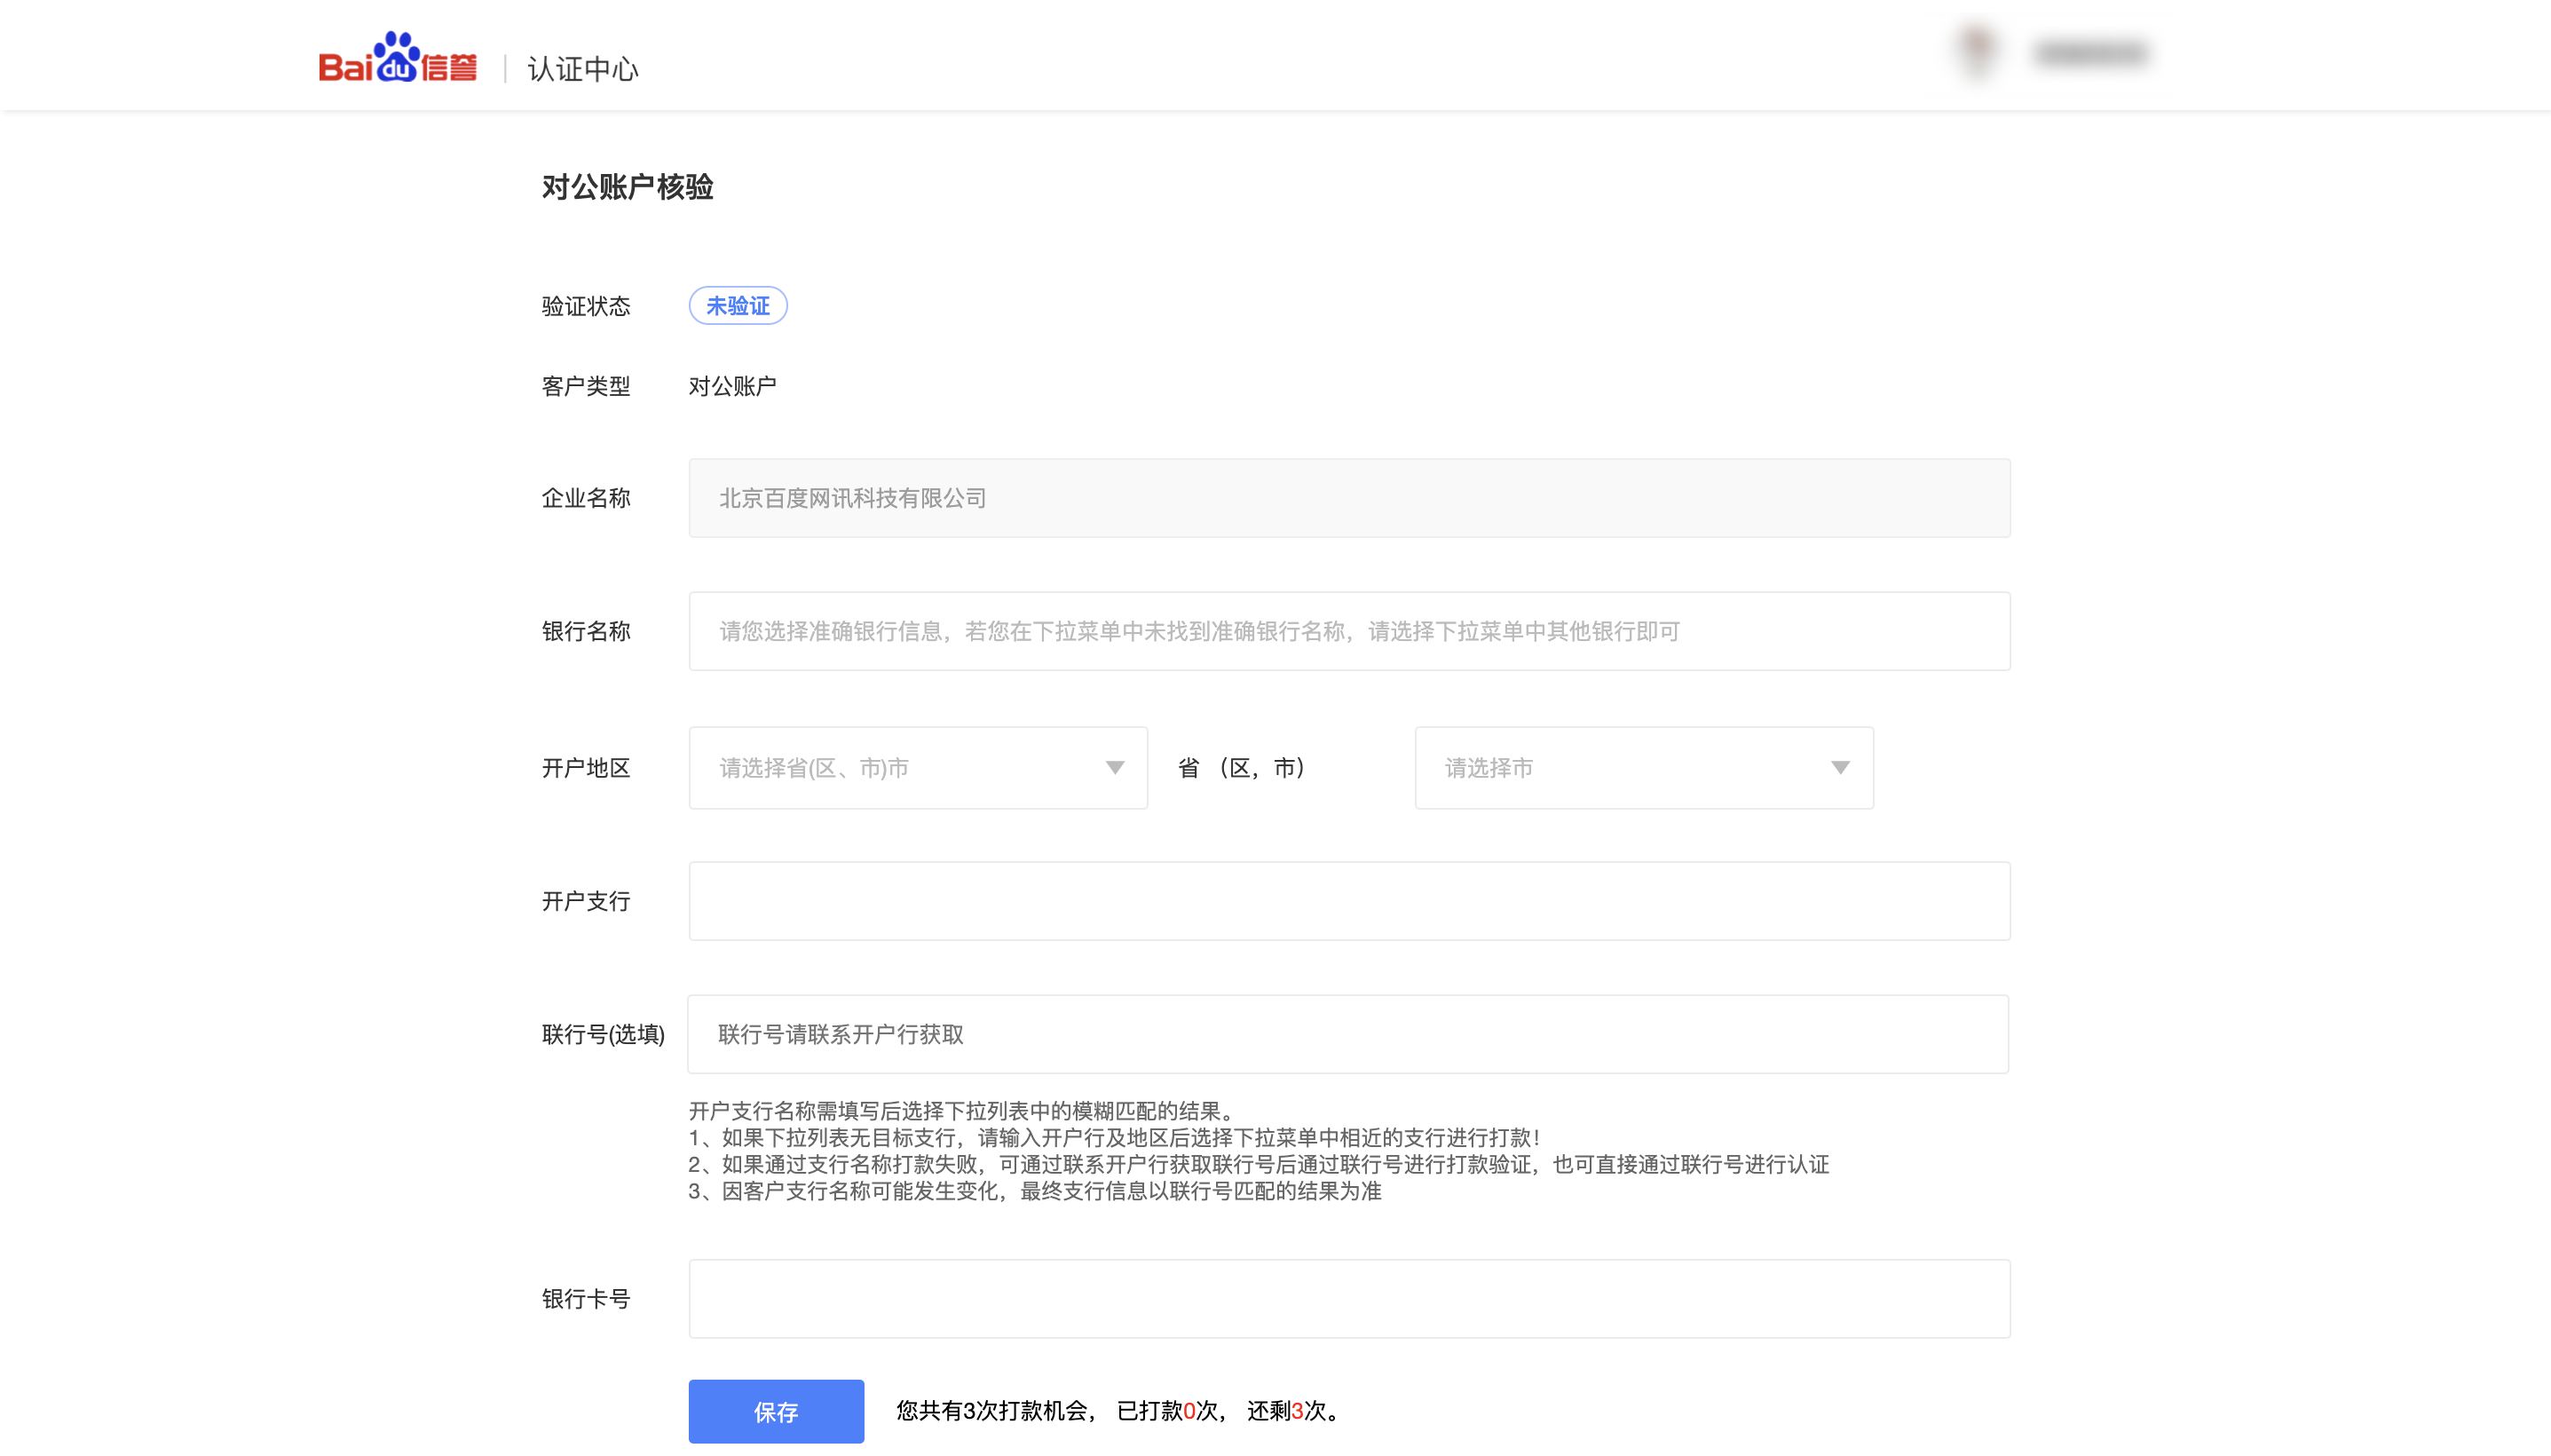
Task: Click the city dropdown chevron arrow
Action: coord(1843,768)
